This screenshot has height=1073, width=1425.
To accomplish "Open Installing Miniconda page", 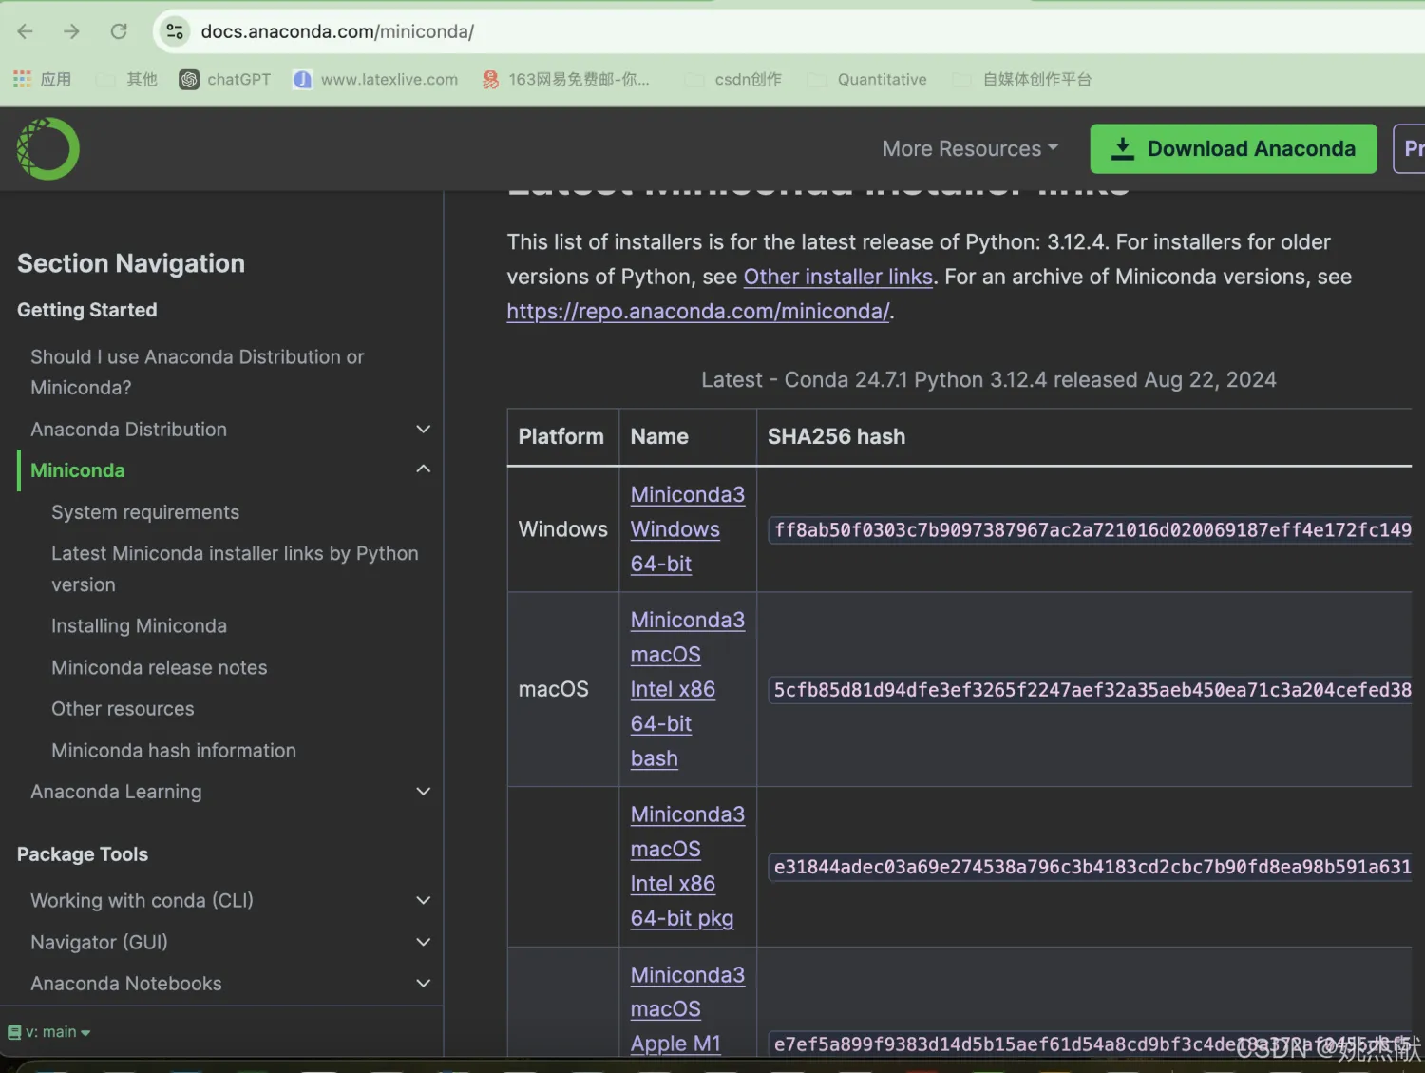I will [139, 626].
